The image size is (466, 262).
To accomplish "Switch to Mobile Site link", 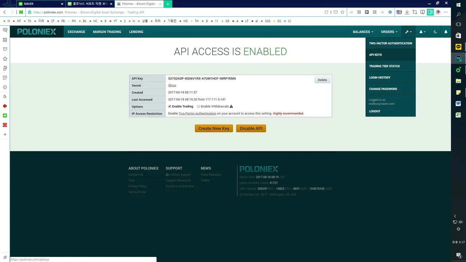I will click(x=179, y=186).
